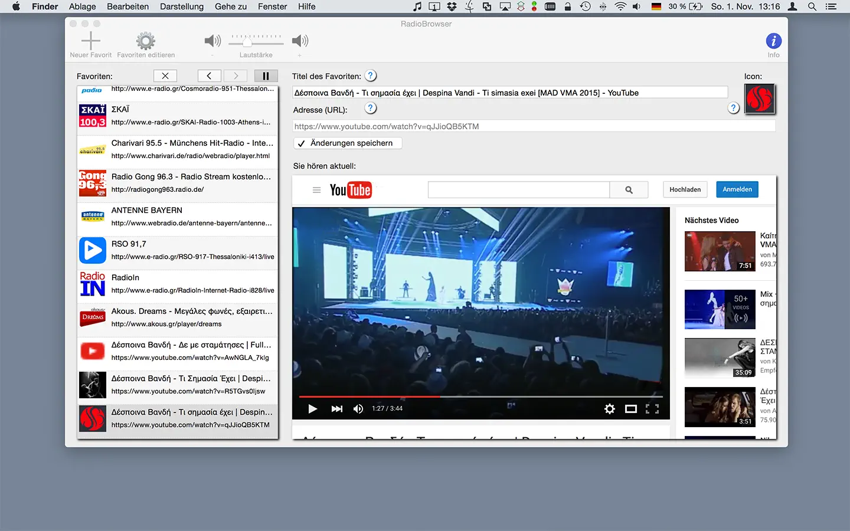Open Favoriten editieren gear in toolbar
The height and width of the screenshot is (531, 850).
(146, 41)
